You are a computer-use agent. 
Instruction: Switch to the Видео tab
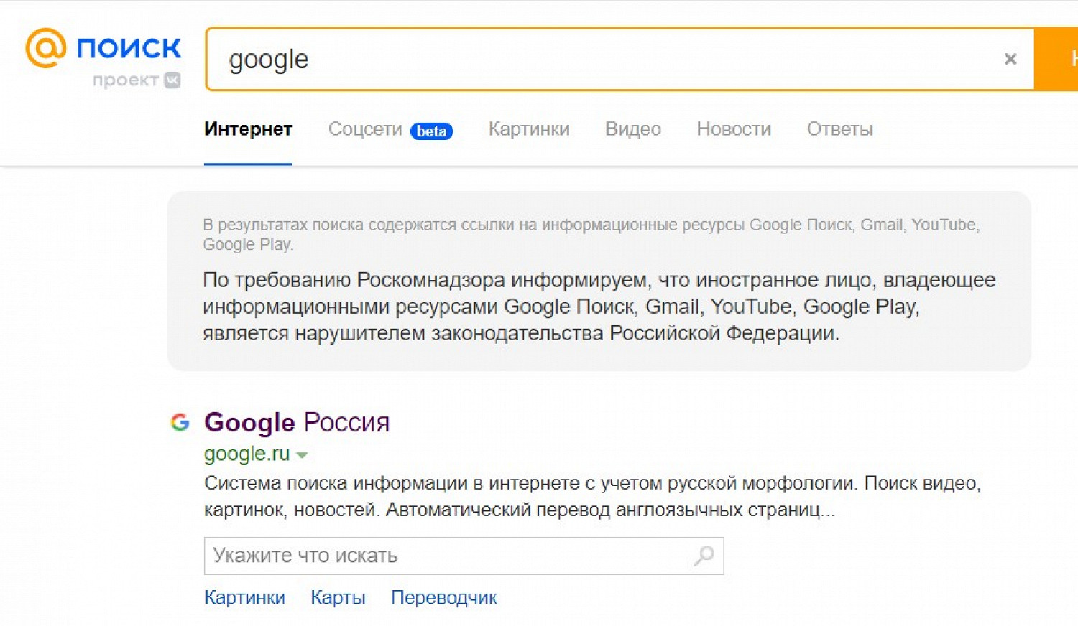633,129
